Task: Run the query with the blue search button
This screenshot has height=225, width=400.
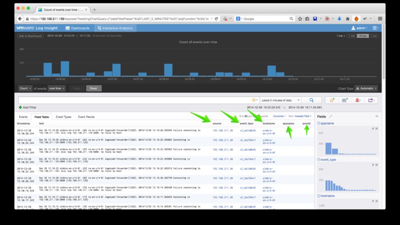Action: click(x=311, y=100)
